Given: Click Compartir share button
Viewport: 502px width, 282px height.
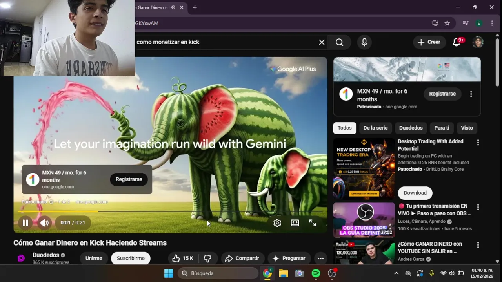Looking at the screenshot, I should (x=242, y=258).
